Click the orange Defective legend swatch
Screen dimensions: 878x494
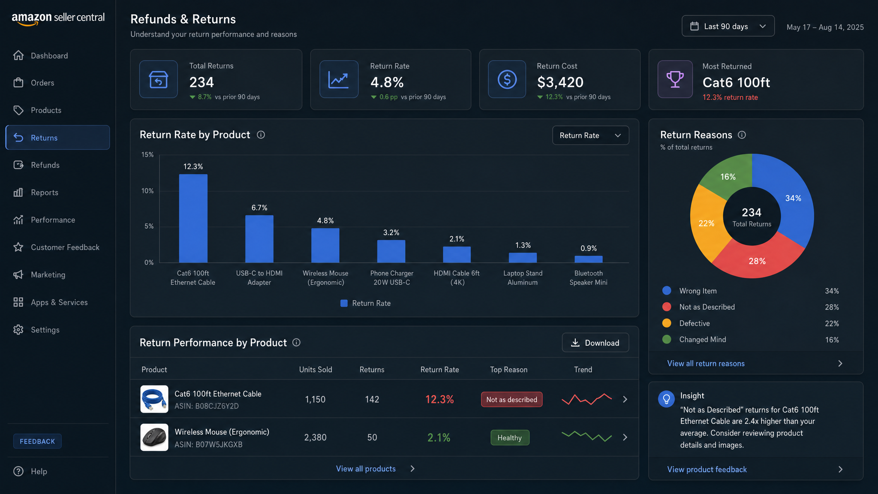point(667,323)
